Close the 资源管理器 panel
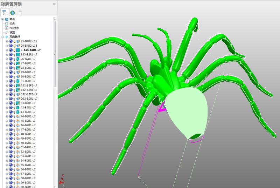 point(54,4)
